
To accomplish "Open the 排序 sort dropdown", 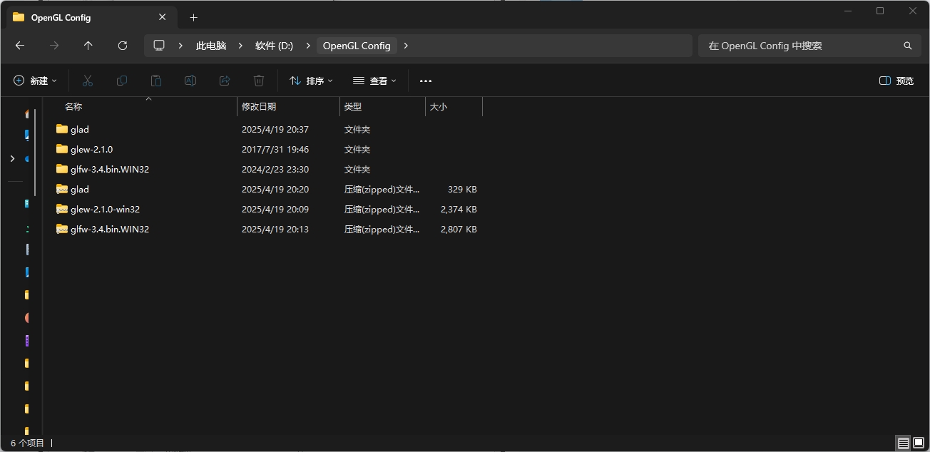I will tap(311, 81).
